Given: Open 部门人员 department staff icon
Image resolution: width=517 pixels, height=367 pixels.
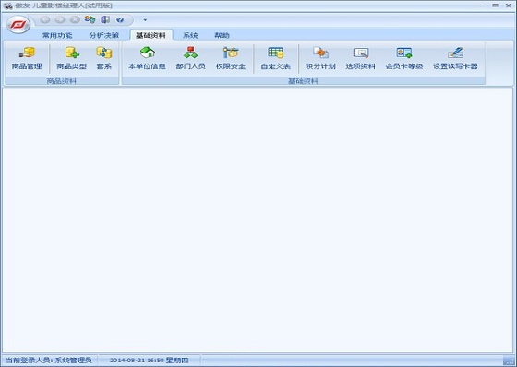Looking at the screenshot, I should point(190,58).
